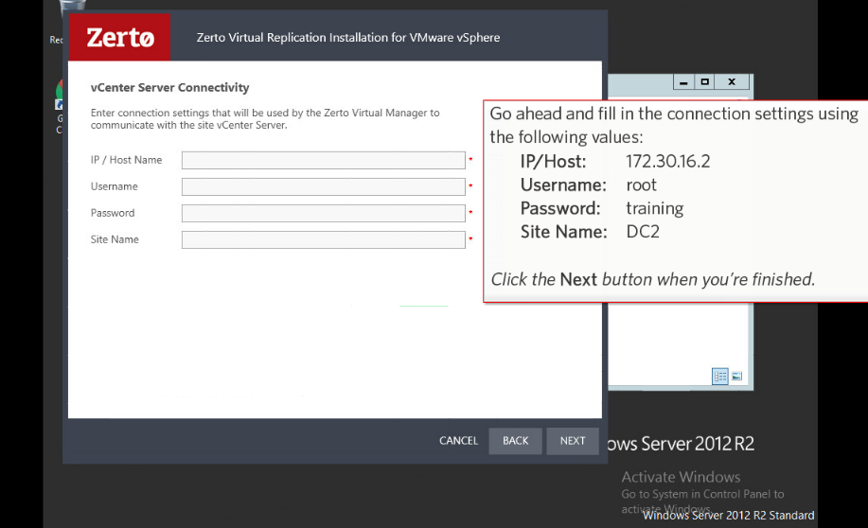Screen dimensions: 868x528
Task: Click the Zerto logo in installer header
Action: click(x=119, y=37)
